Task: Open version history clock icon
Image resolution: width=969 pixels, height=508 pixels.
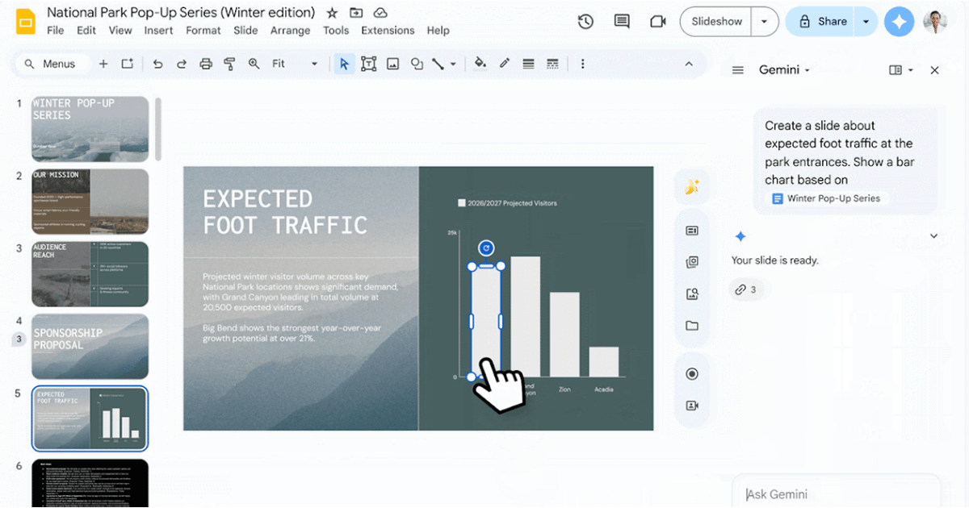Action: (585, 22)
